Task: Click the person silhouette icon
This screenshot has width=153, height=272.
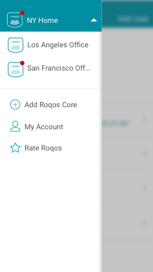Action: (15, 126)
